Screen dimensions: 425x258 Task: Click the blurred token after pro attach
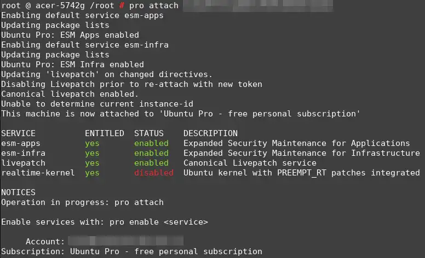[x=258, y=5]
